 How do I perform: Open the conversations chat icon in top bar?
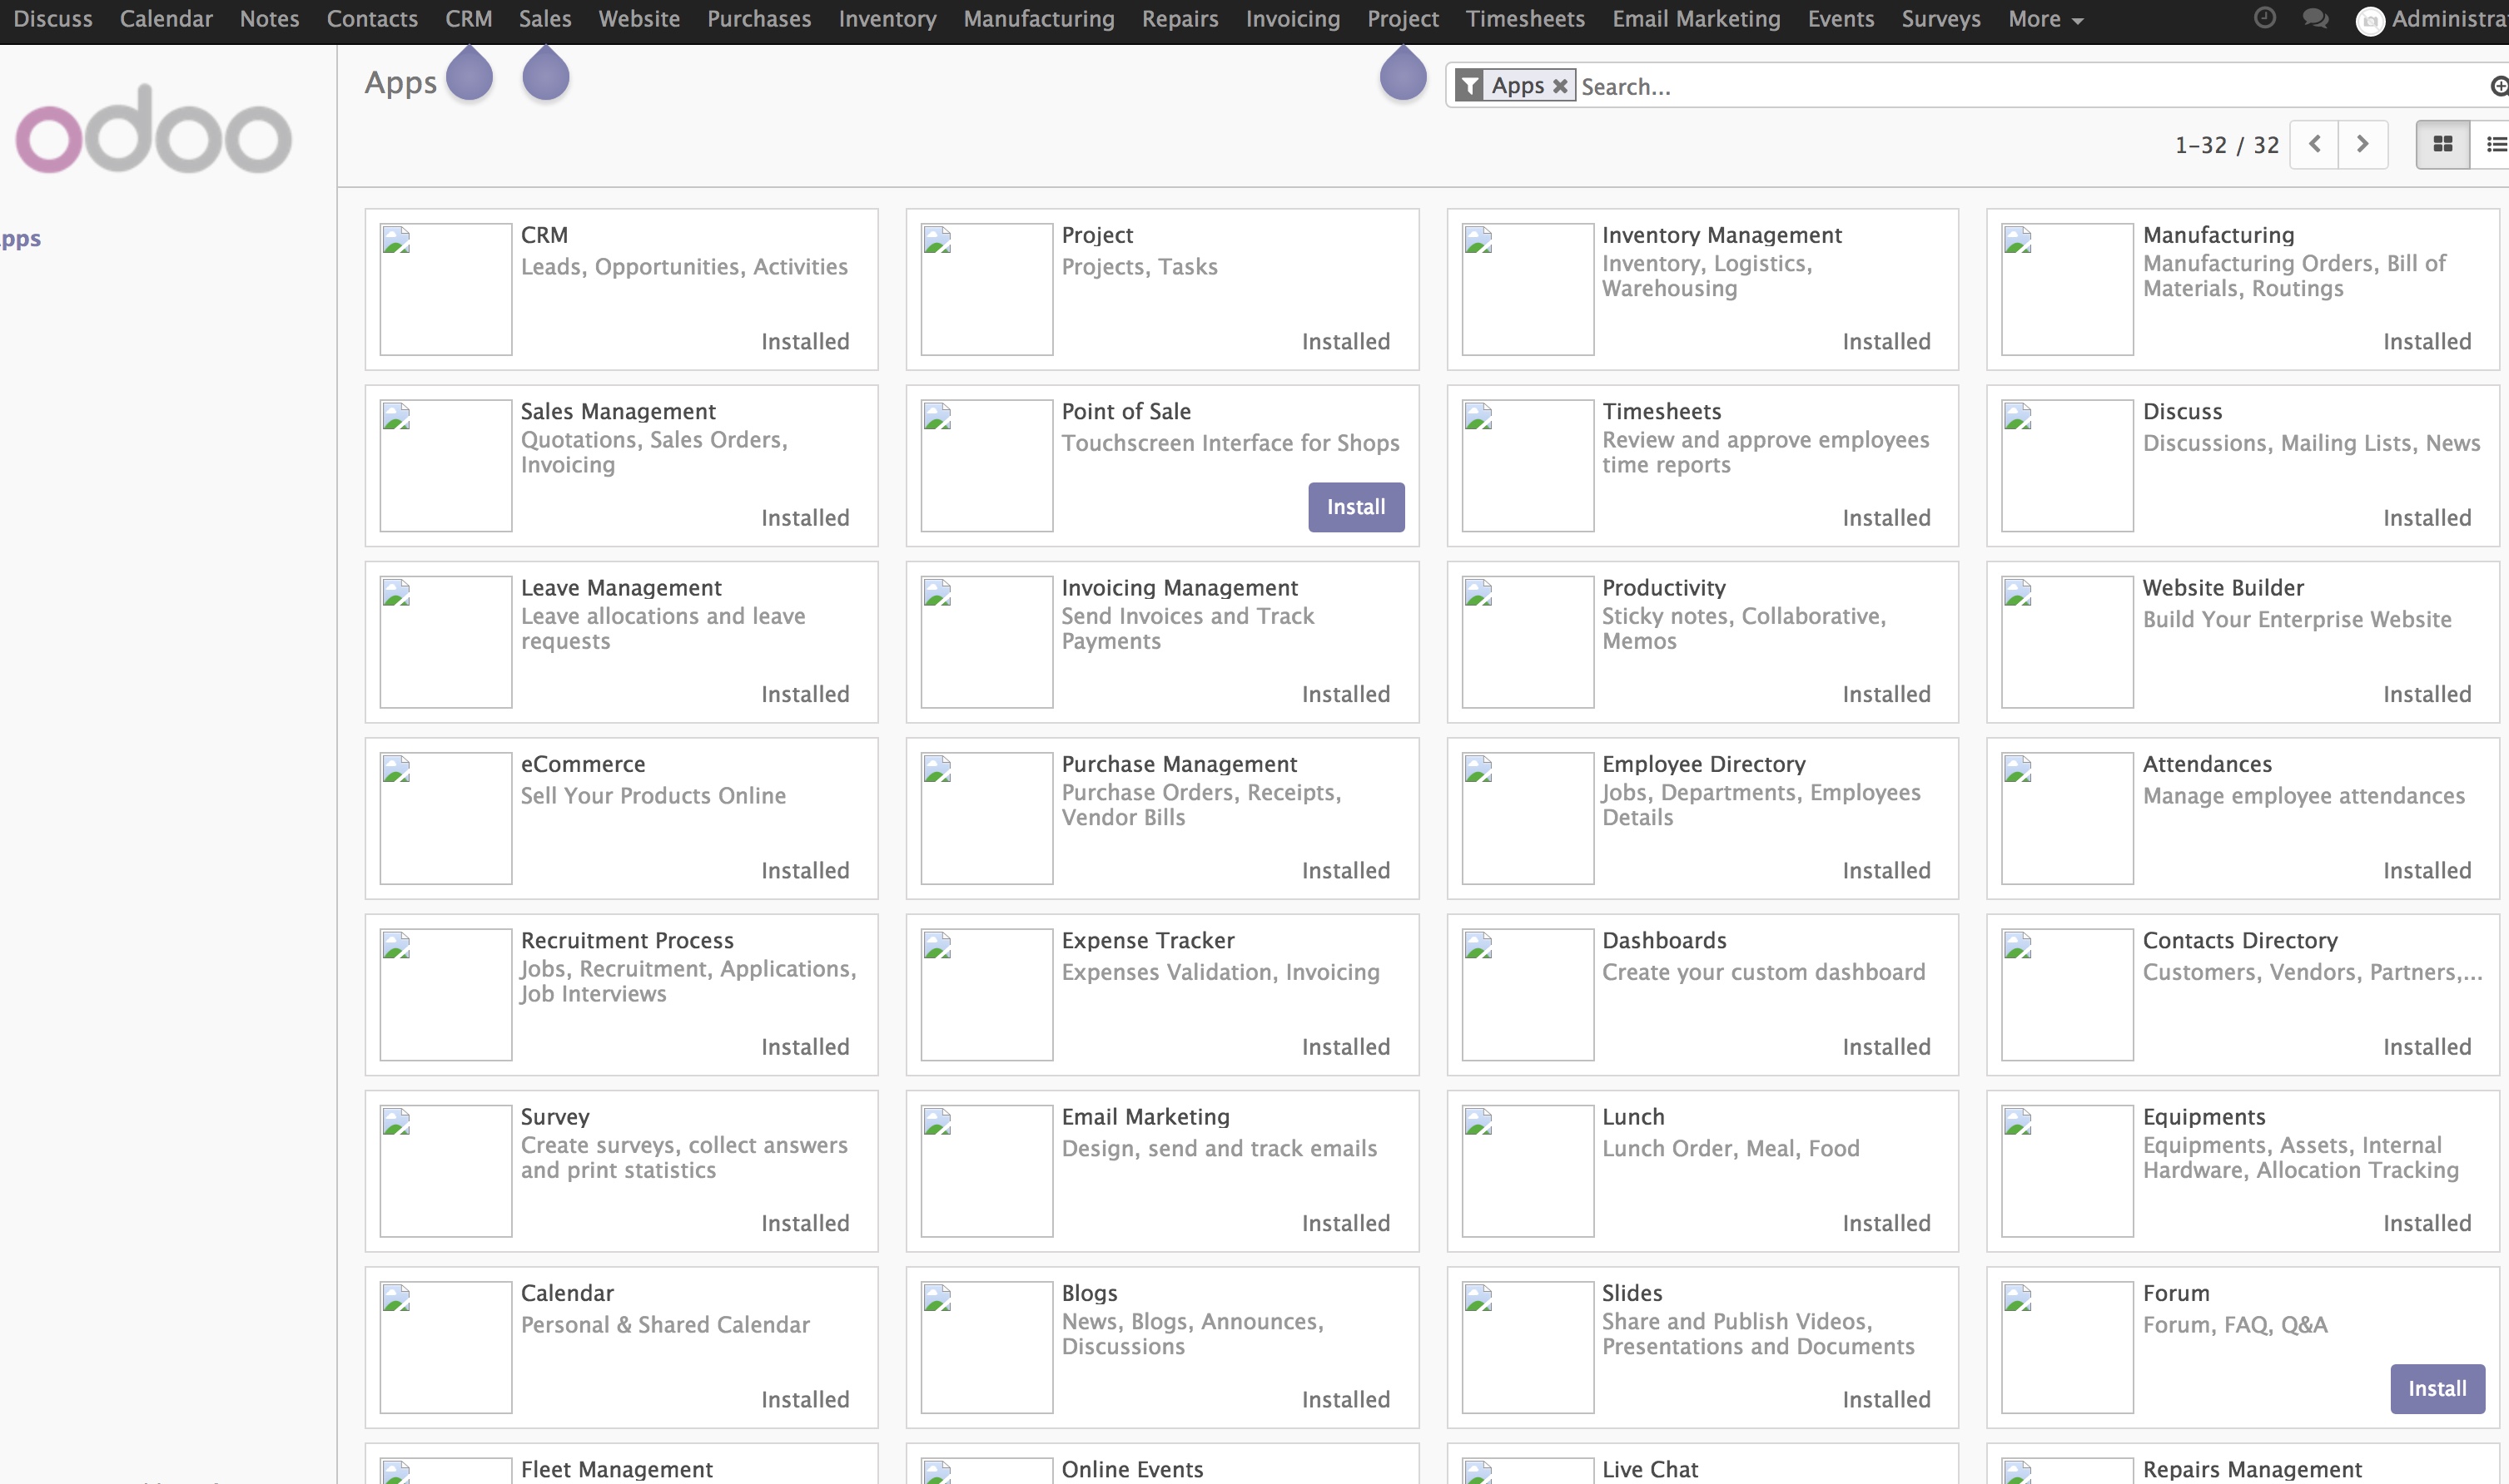pos(2315,18)
